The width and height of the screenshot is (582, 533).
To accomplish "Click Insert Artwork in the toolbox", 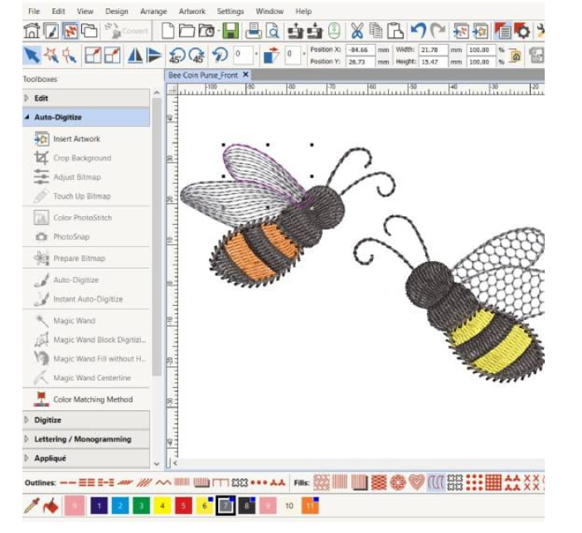I will pos(76,139).
